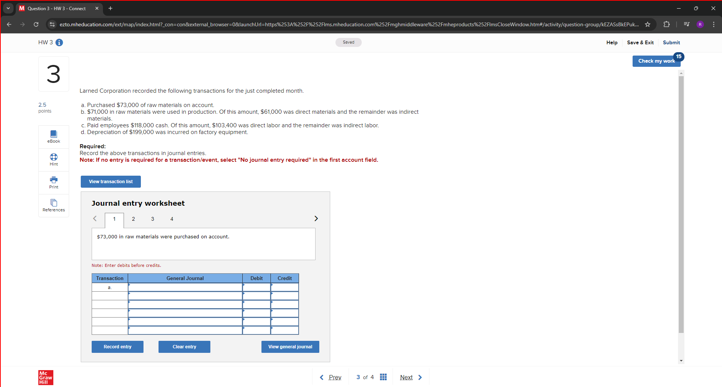Click Save & Exit

coord(640,42)
